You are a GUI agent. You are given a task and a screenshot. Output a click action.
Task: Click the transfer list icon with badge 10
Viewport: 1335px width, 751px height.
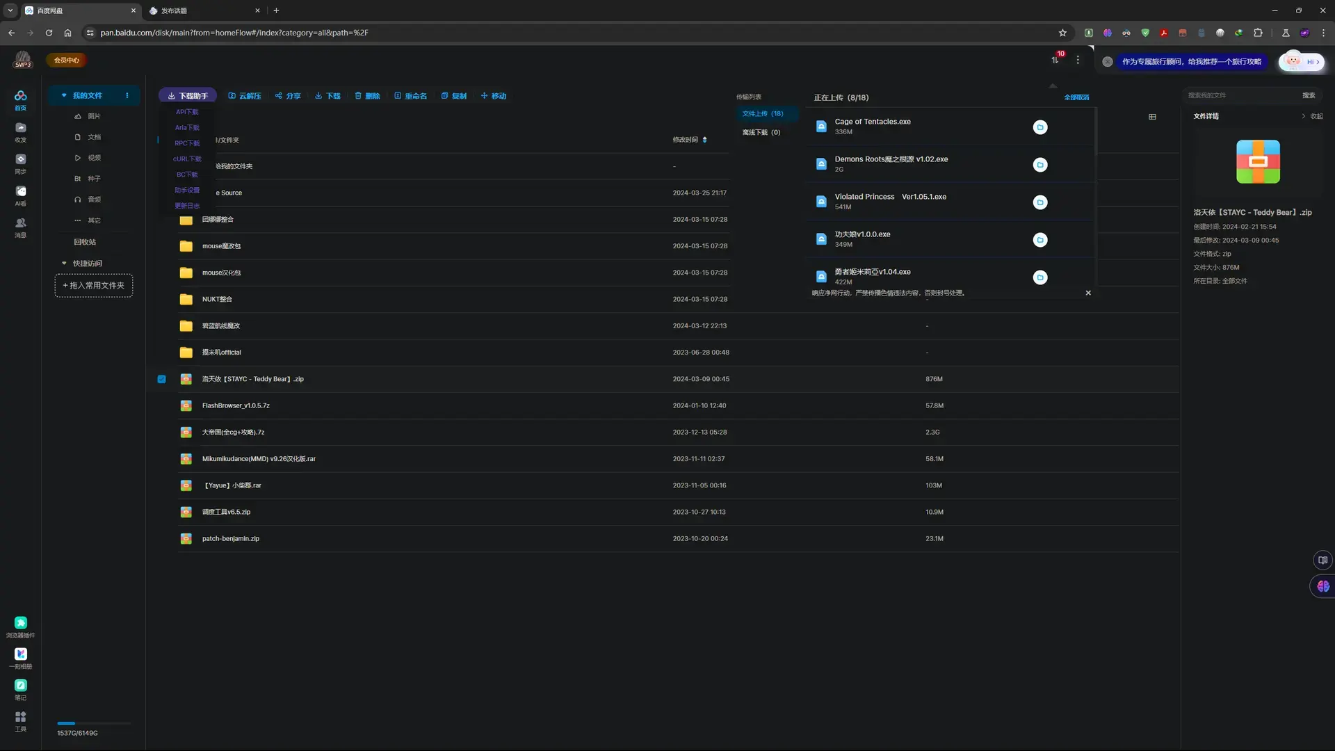point(1055,60)
